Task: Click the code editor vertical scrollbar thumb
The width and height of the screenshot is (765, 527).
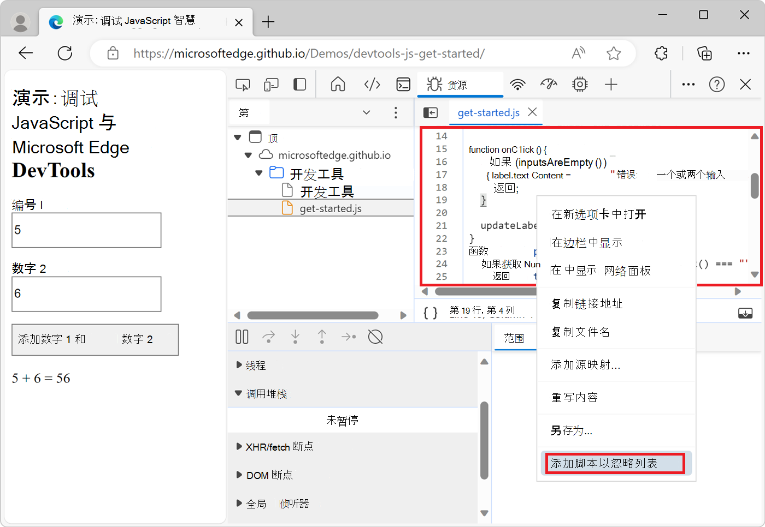Action: [755, 186]
